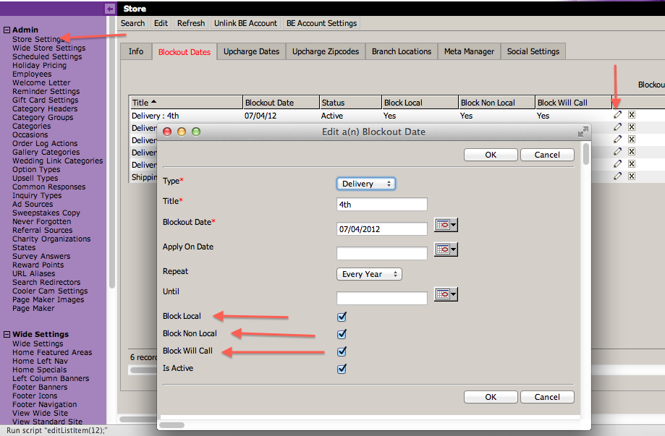
Task: Click the dialog resize icon in the title bar
Action: pyautogui.click(x=583, y=132)
